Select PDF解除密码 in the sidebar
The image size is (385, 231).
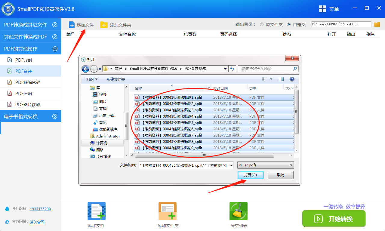[x=30, y=82]
